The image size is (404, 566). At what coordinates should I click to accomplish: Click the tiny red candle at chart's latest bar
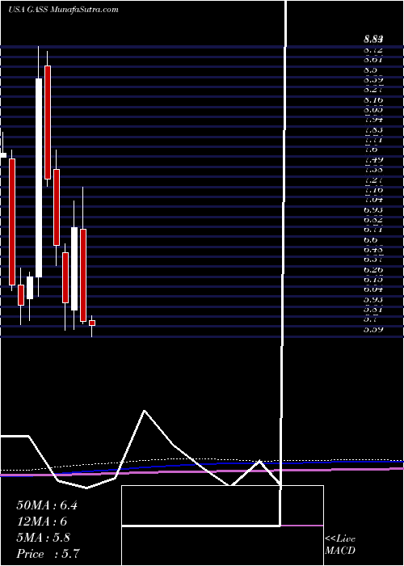coord(92,323)
